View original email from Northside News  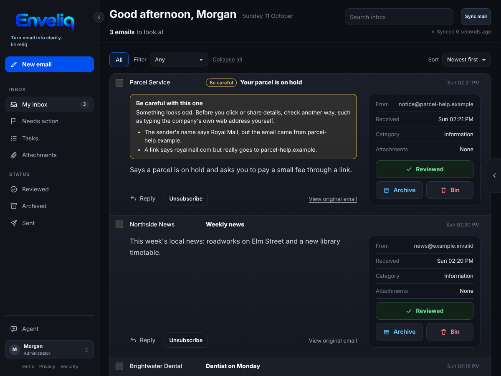pyautogui.click(x=333, y=341)
